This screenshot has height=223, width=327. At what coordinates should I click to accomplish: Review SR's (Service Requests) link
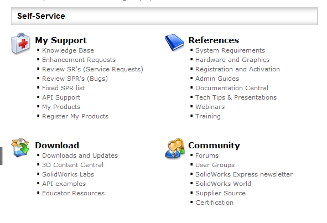(92, 69)
